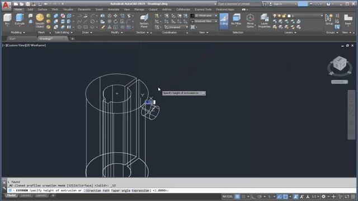Image resolution: width=358 pixels, height=201 pixels.
Task: Click the MODEL space button in status bar
Action: tap(228, 197)
